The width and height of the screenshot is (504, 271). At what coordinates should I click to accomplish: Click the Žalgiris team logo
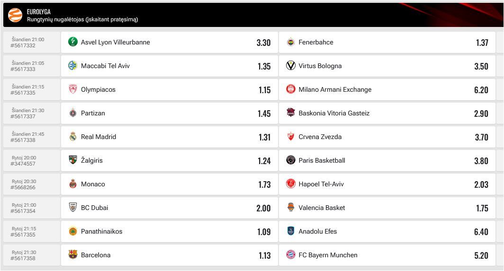tap(72, 160)
